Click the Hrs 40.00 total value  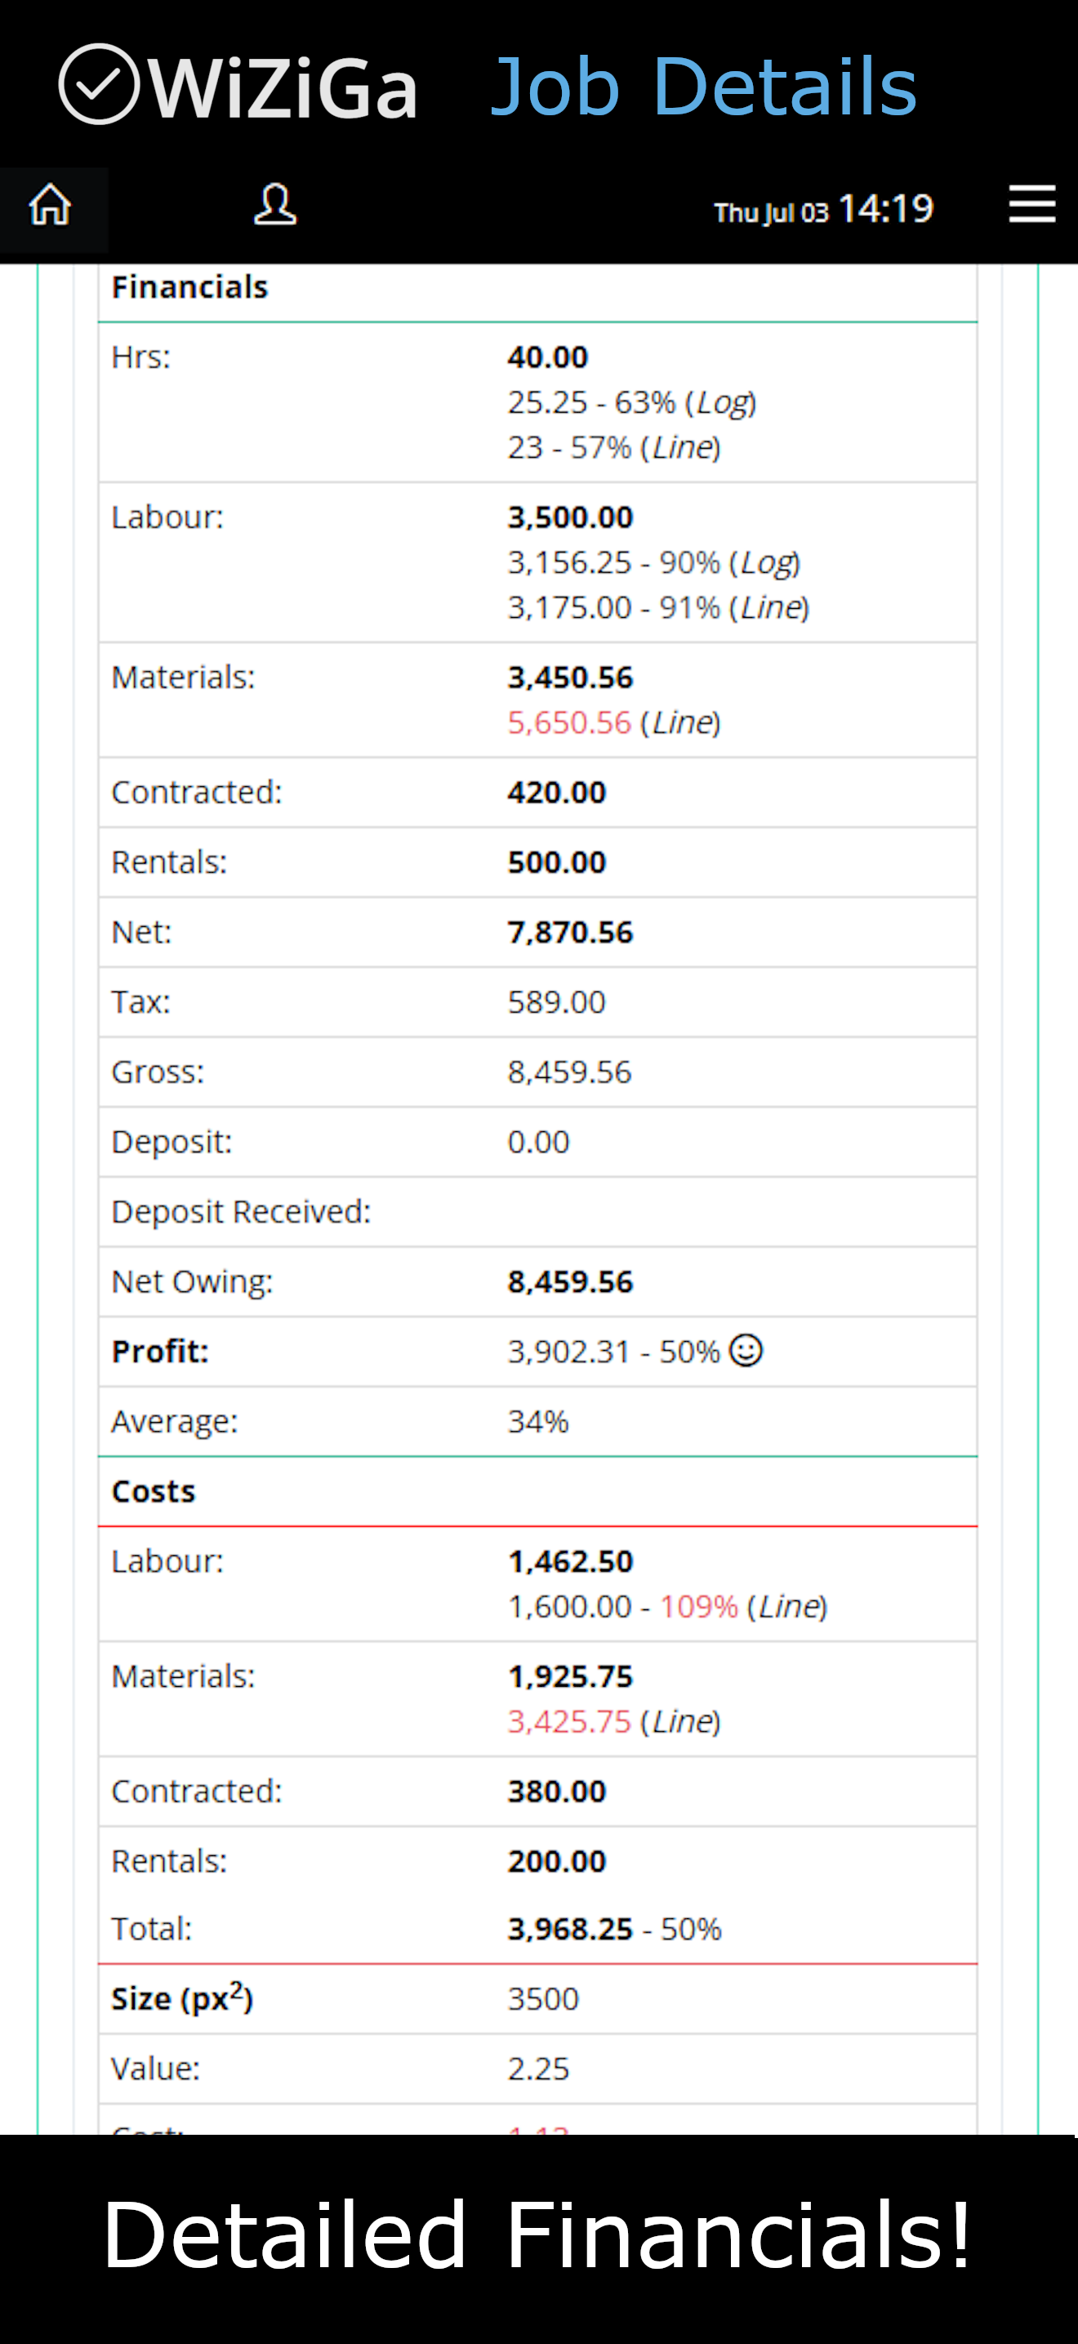pos(548,358)
